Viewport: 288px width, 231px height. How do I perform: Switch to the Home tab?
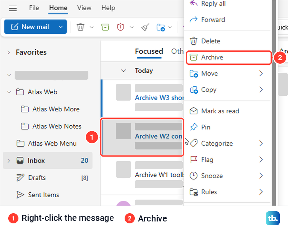click(58, 8)
